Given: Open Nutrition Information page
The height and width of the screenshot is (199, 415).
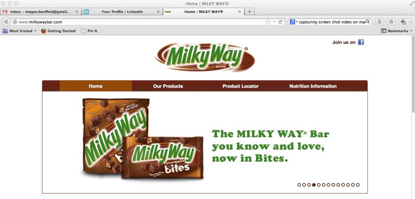Looking at the screenshot, I should tap(313, 86).
